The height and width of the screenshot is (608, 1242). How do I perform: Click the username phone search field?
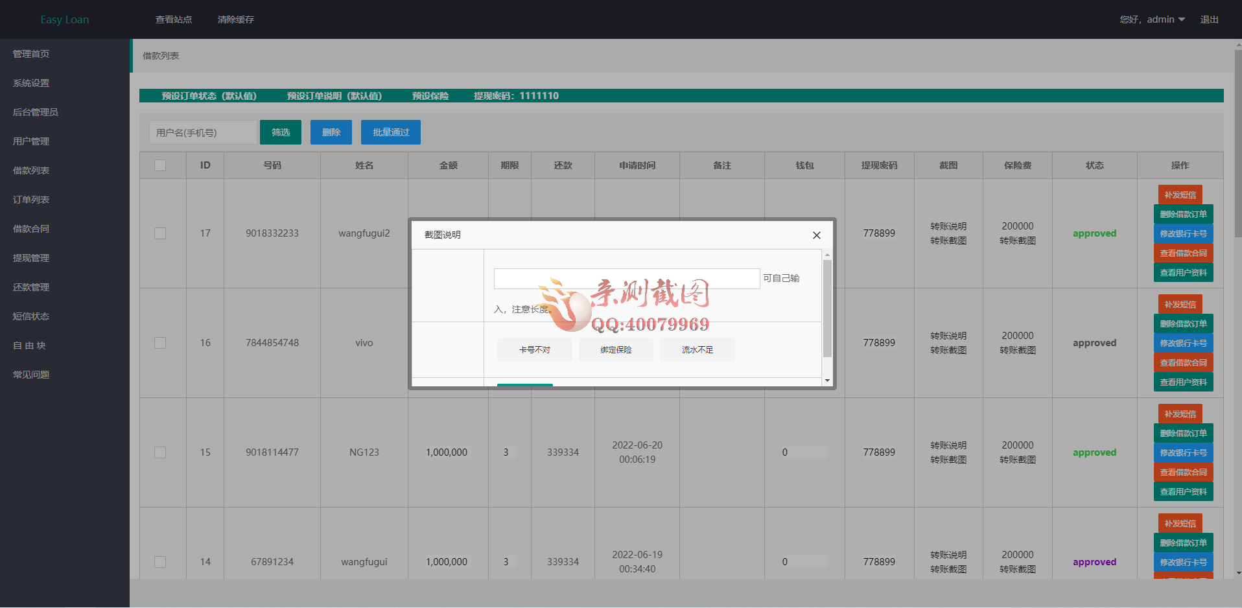pos(203,132)
